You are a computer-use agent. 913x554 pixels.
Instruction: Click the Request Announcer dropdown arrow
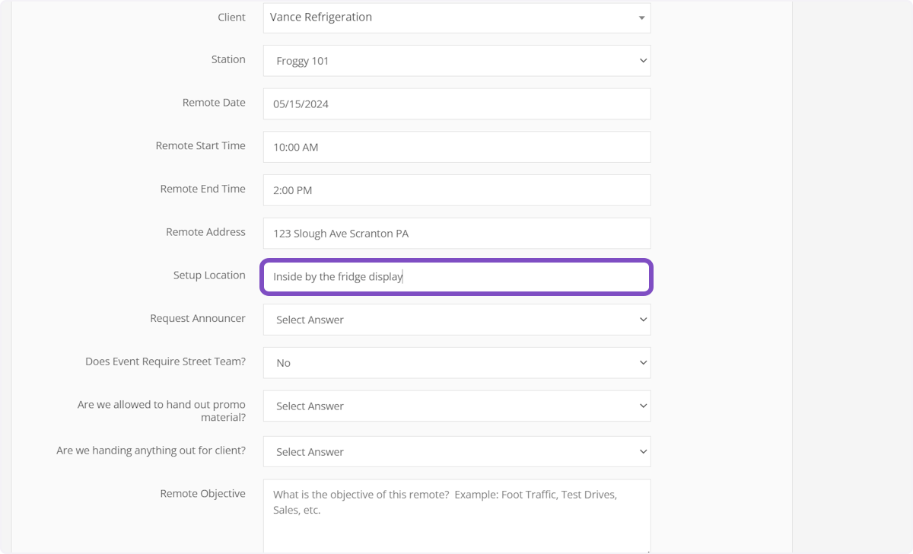click(x=643, y=319)
